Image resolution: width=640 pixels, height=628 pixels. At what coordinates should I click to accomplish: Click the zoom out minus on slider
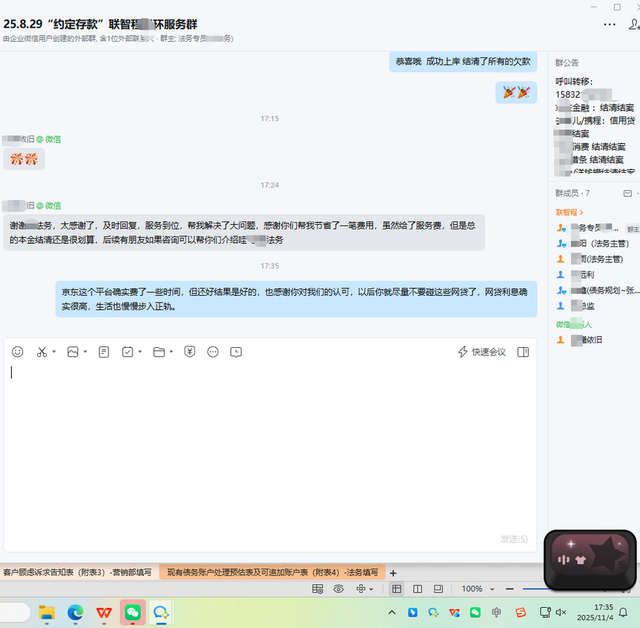point(510,589)
